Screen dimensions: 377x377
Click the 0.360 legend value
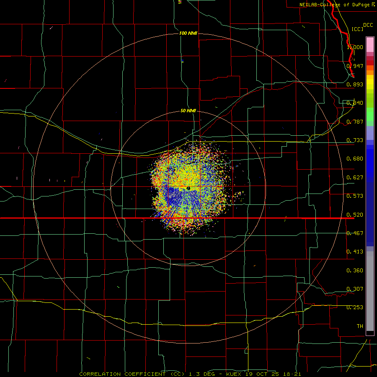tap(355, 271)
